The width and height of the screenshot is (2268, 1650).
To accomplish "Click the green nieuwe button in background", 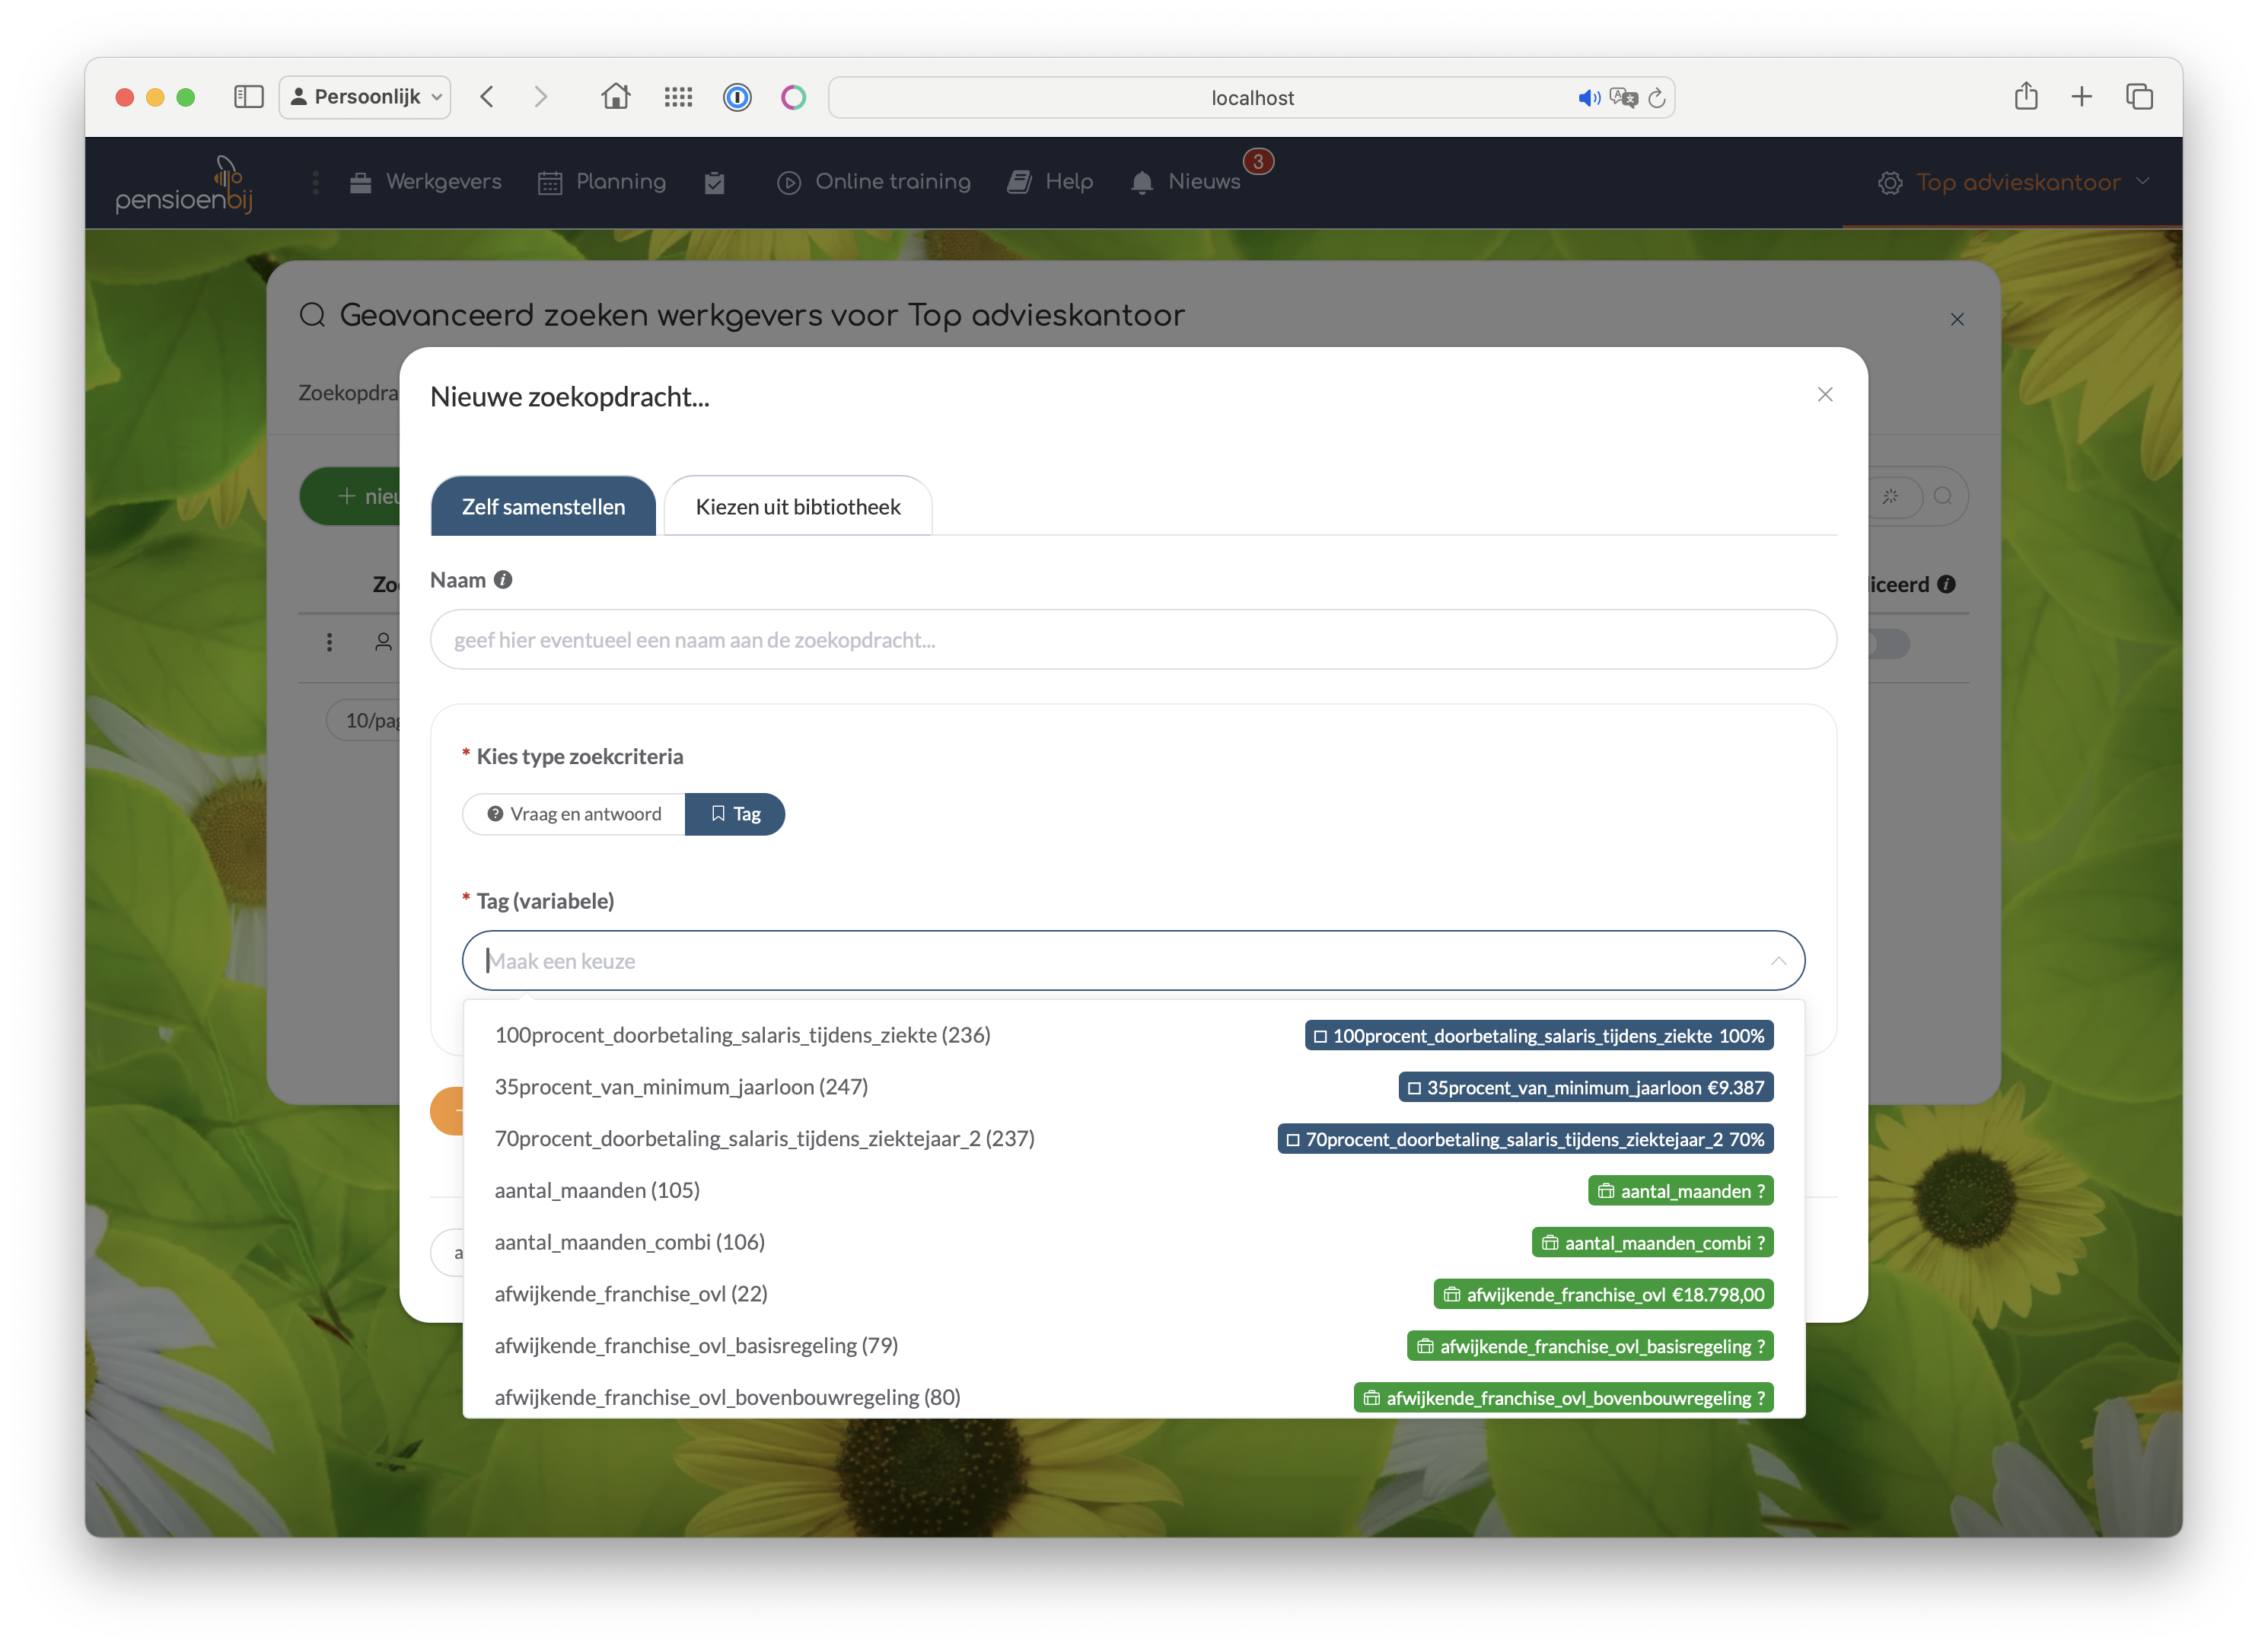I will [x=351, y=496].
